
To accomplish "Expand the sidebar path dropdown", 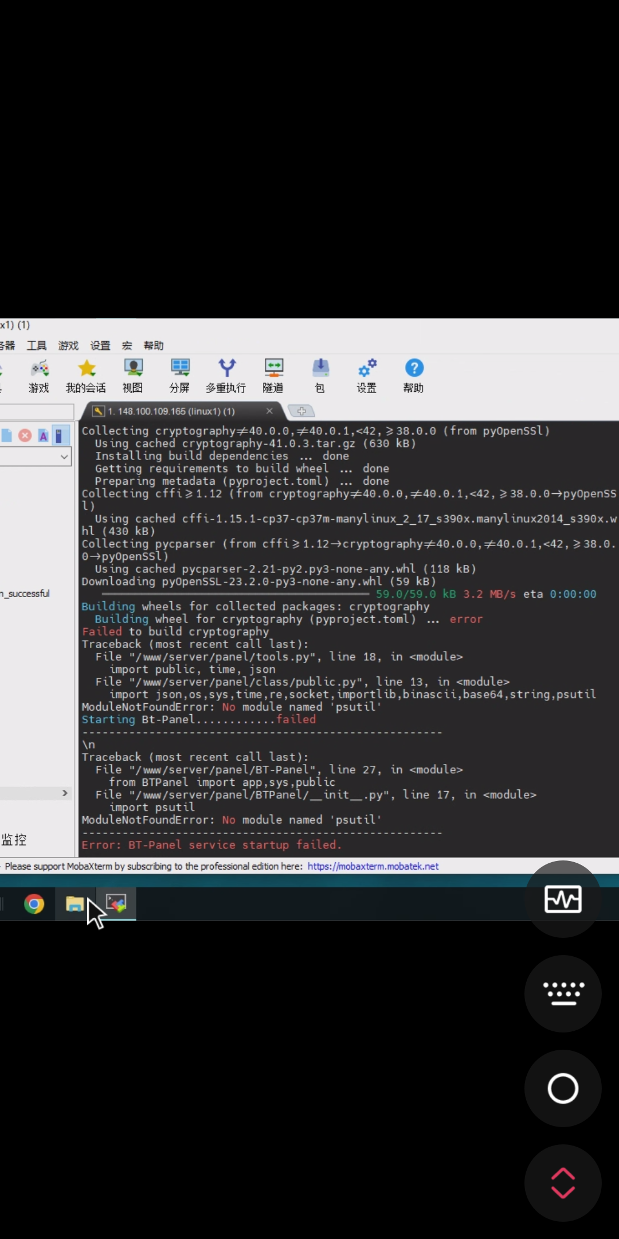I will click(64, 457).
